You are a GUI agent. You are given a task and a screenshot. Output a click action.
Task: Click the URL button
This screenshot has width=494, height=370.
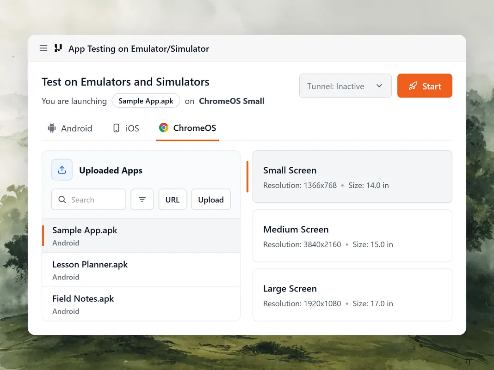tap(173, 200)
